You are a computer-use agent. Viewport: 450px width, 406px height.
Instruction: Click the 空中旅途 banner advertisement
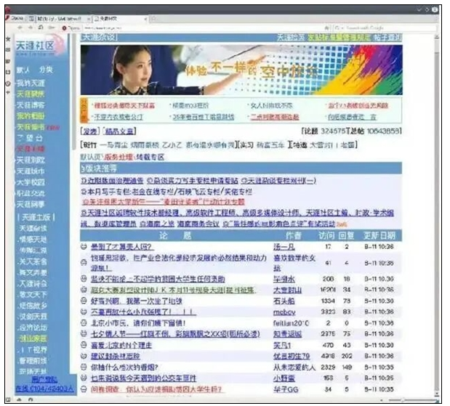tap(241, 70)
